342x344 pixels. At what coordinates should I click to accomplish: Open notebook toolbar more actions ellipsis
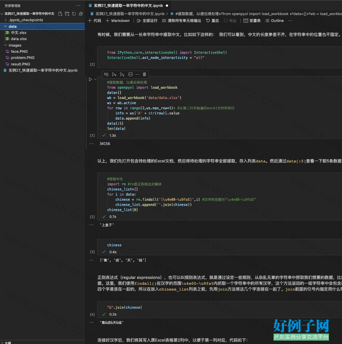click(290, 21)
